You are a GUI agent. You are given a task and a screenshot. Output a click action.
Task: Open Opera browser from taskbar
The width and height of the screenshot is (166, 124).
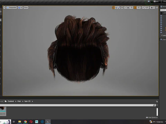click(x=31, y=122)
